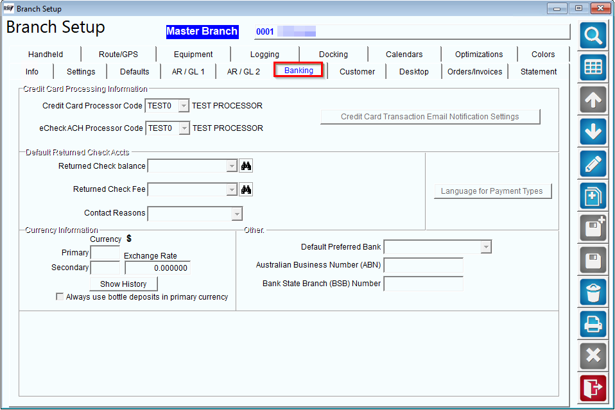Click the magnifying glass search icon
Screen dimensions: 615x410
593,36
